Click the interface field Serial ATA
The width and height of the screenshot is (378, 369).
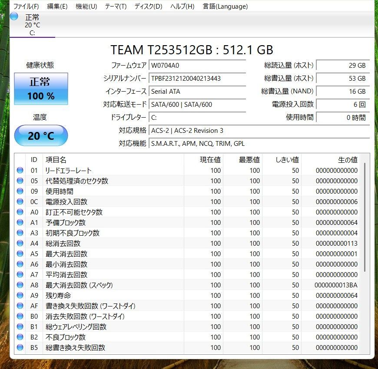197,92
